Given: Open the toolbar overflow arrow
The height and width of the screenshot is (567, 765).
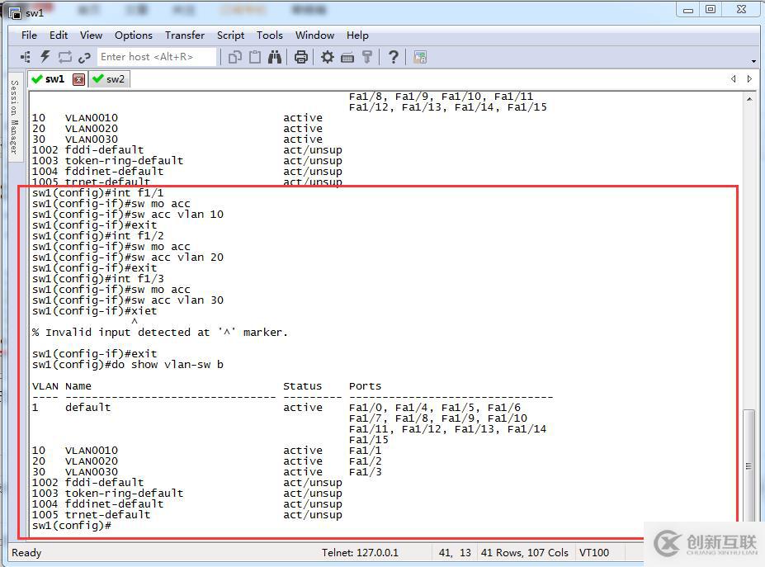Looking at the screenshot, I should coord(753,61).
